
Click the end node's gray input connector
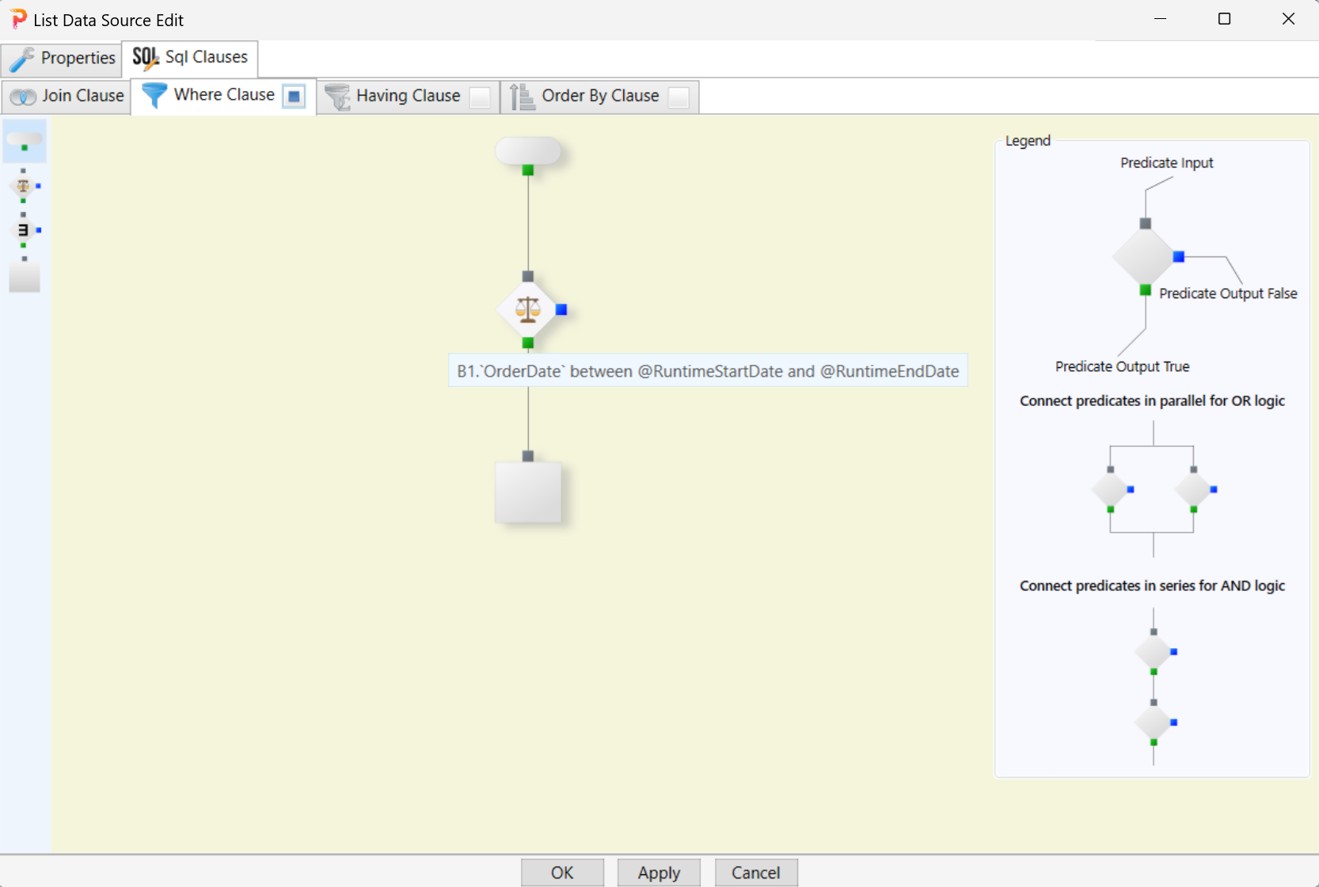coord(528,456)
